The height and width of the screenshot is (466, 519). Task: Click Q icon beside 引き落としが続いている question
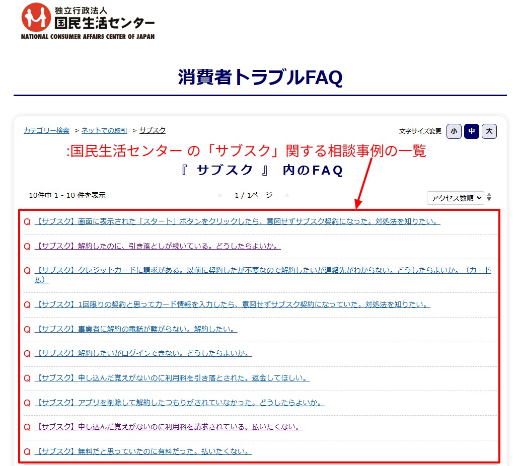point(27,247)
